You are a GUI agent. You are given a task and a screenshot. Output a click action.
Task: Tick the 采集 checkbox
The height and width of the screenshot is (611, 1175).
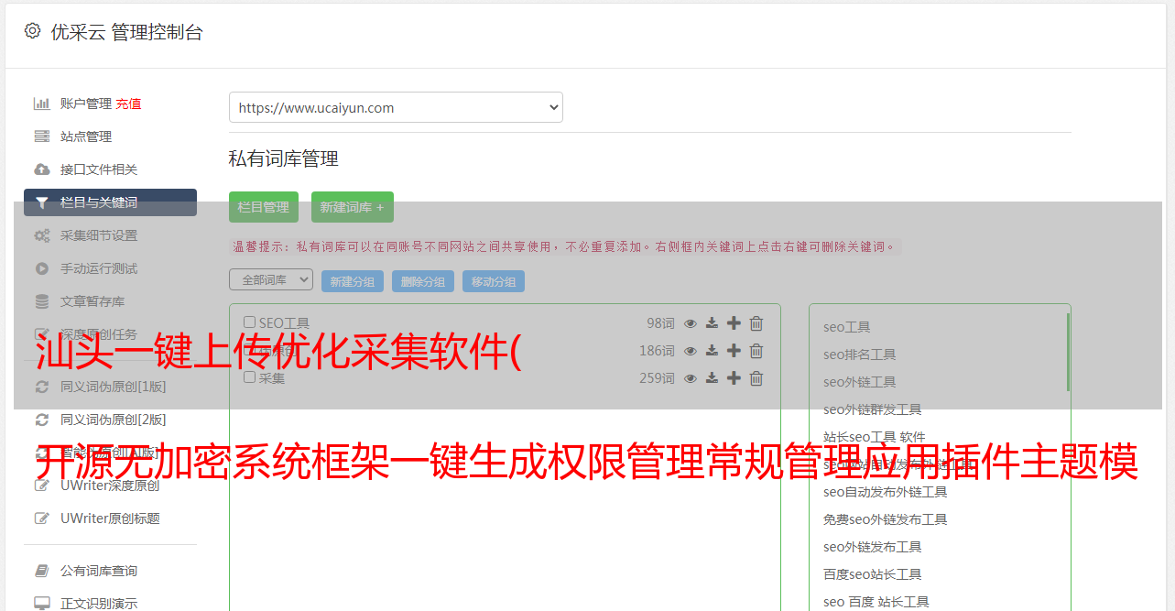pyautogui.click(x=249, y=376)
